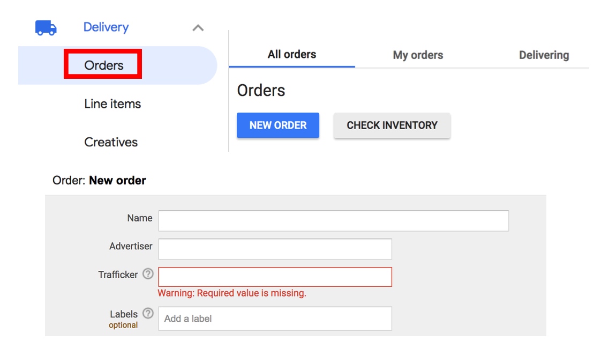The height and width of the screenshot is (363, 601).
Task: Click the red-outlined Trafficker field
Action: (x=275, y=277)
